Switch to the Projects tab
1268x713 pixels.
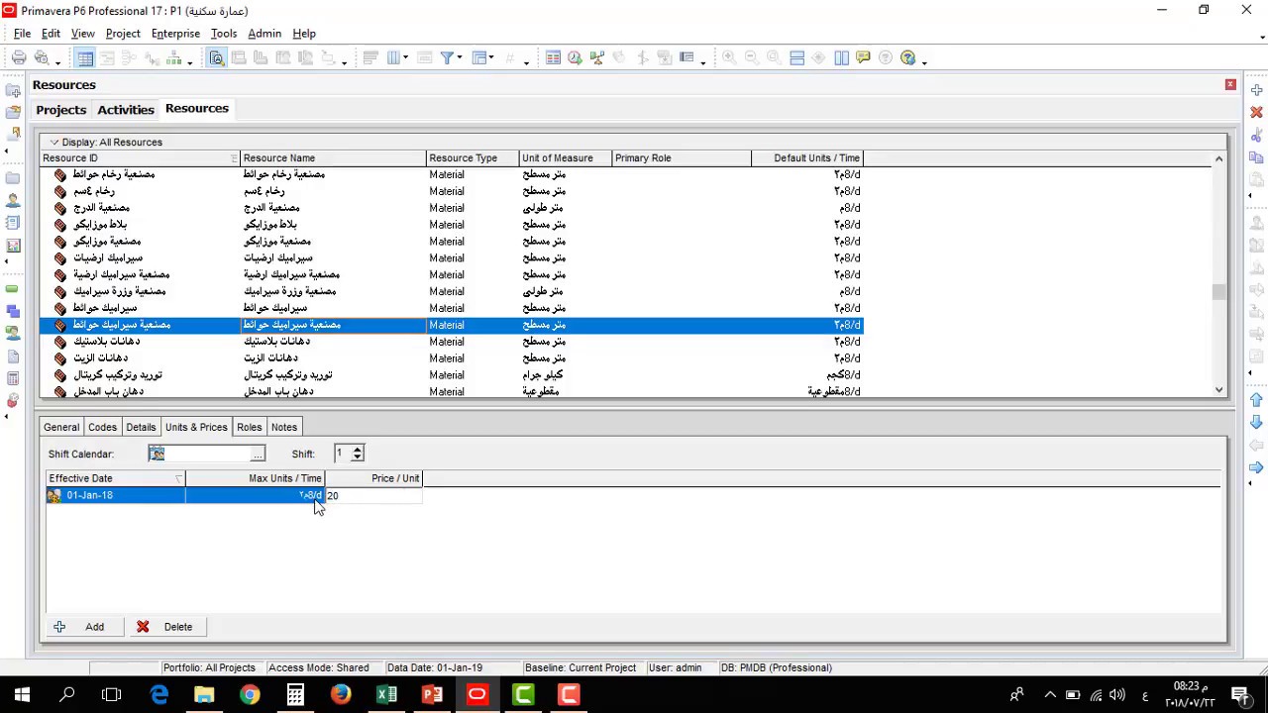tap(61, 110)
